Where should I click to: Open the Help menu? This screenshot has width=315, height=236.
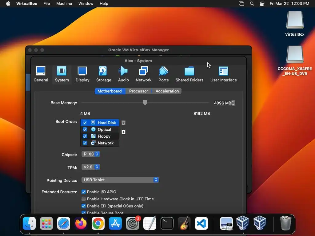coord(104,4)
